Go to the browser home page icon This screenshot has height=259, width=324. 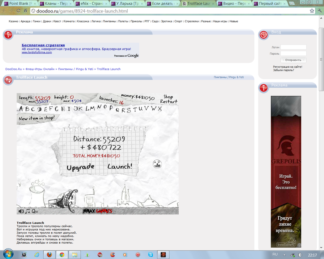coord(26,11)
